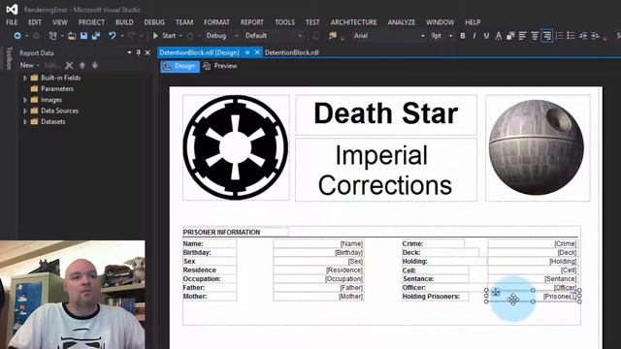The width and height of the screenshot is (621, 349).
Task: Open the TEAM menu
Action: (184, 22)
